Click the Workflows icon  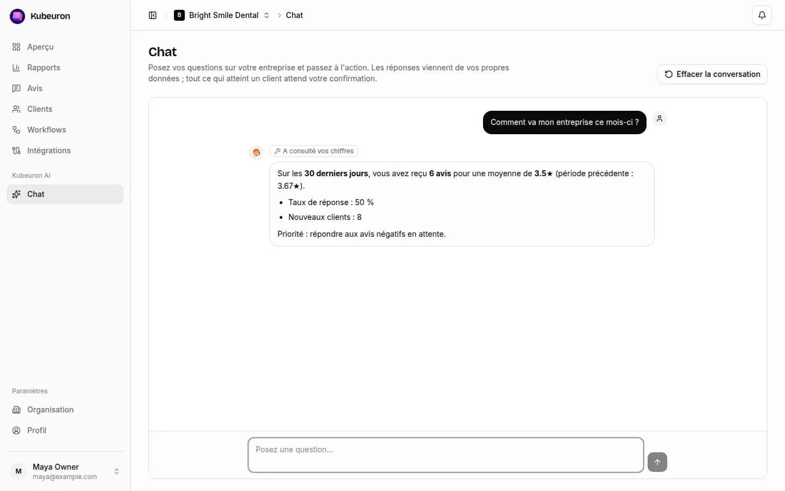click(x=16, y=130)
